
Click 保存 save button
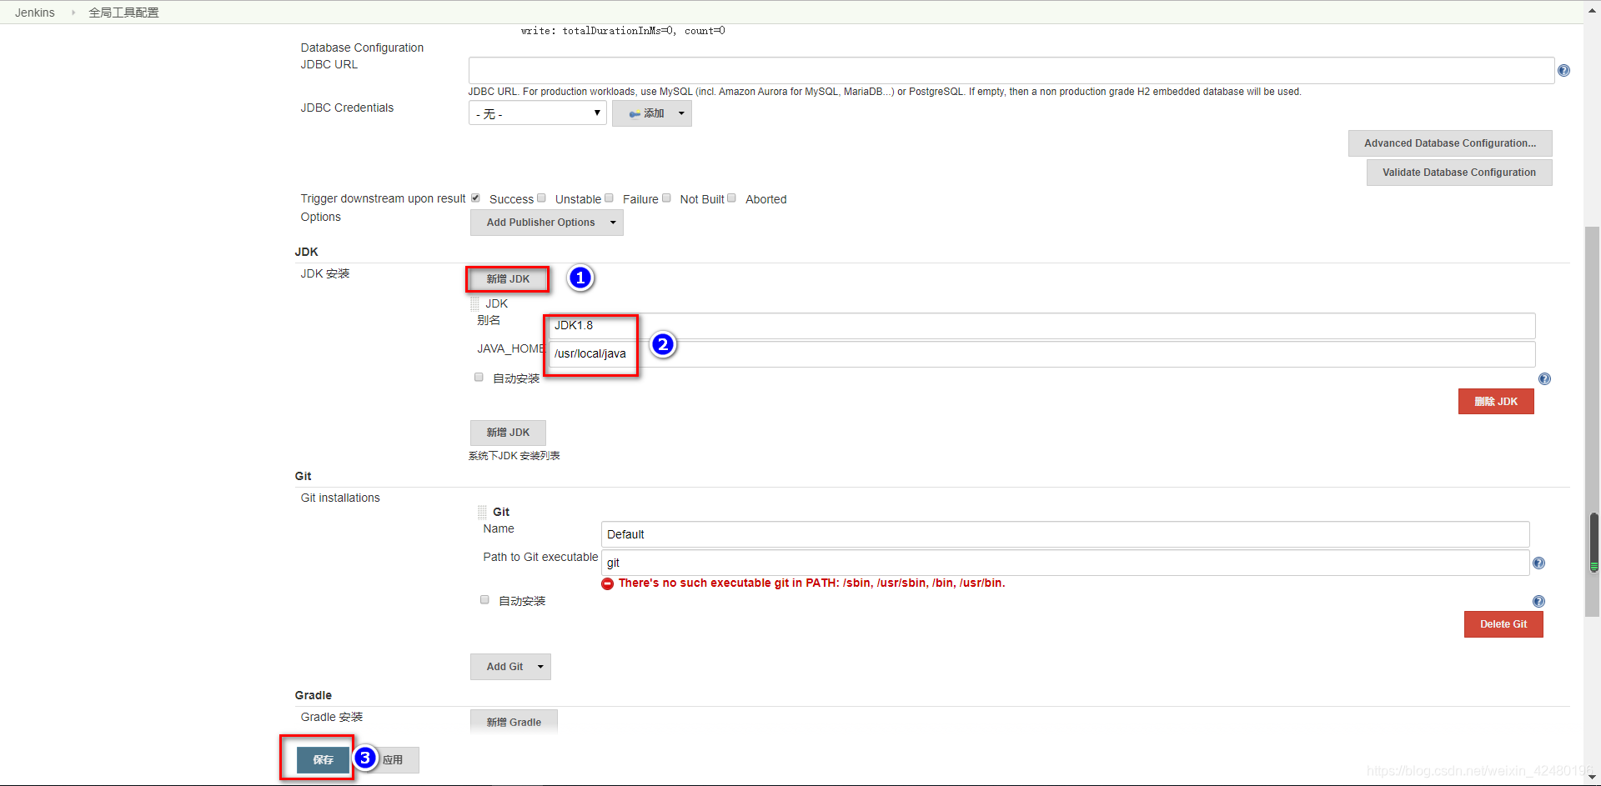pos(323,760)
